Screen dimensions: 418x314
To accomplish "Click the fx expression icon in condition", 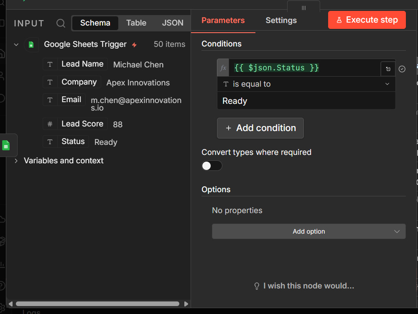I will pyautogui.click(x=223, y=68).
